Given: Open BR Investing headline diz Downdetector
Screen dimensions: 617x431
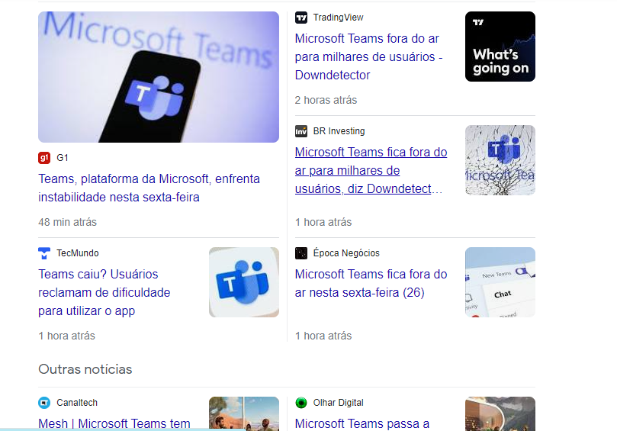Looking at the screenshot, I should pyautogui.click(x=371, y=170).
